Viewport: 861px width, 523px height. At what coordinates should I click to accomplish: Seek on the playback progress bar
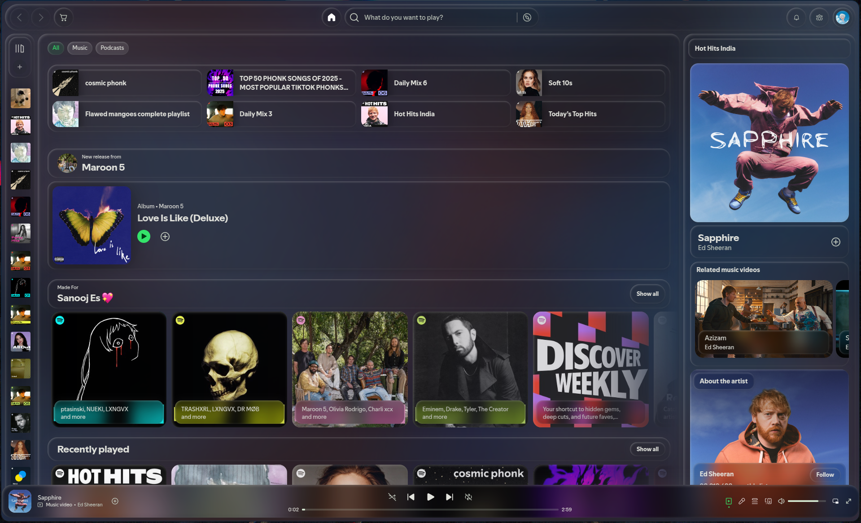pos(431,510)
